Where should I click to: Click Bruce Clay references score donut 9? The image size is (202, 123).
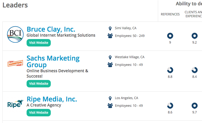tap(170, 36)
